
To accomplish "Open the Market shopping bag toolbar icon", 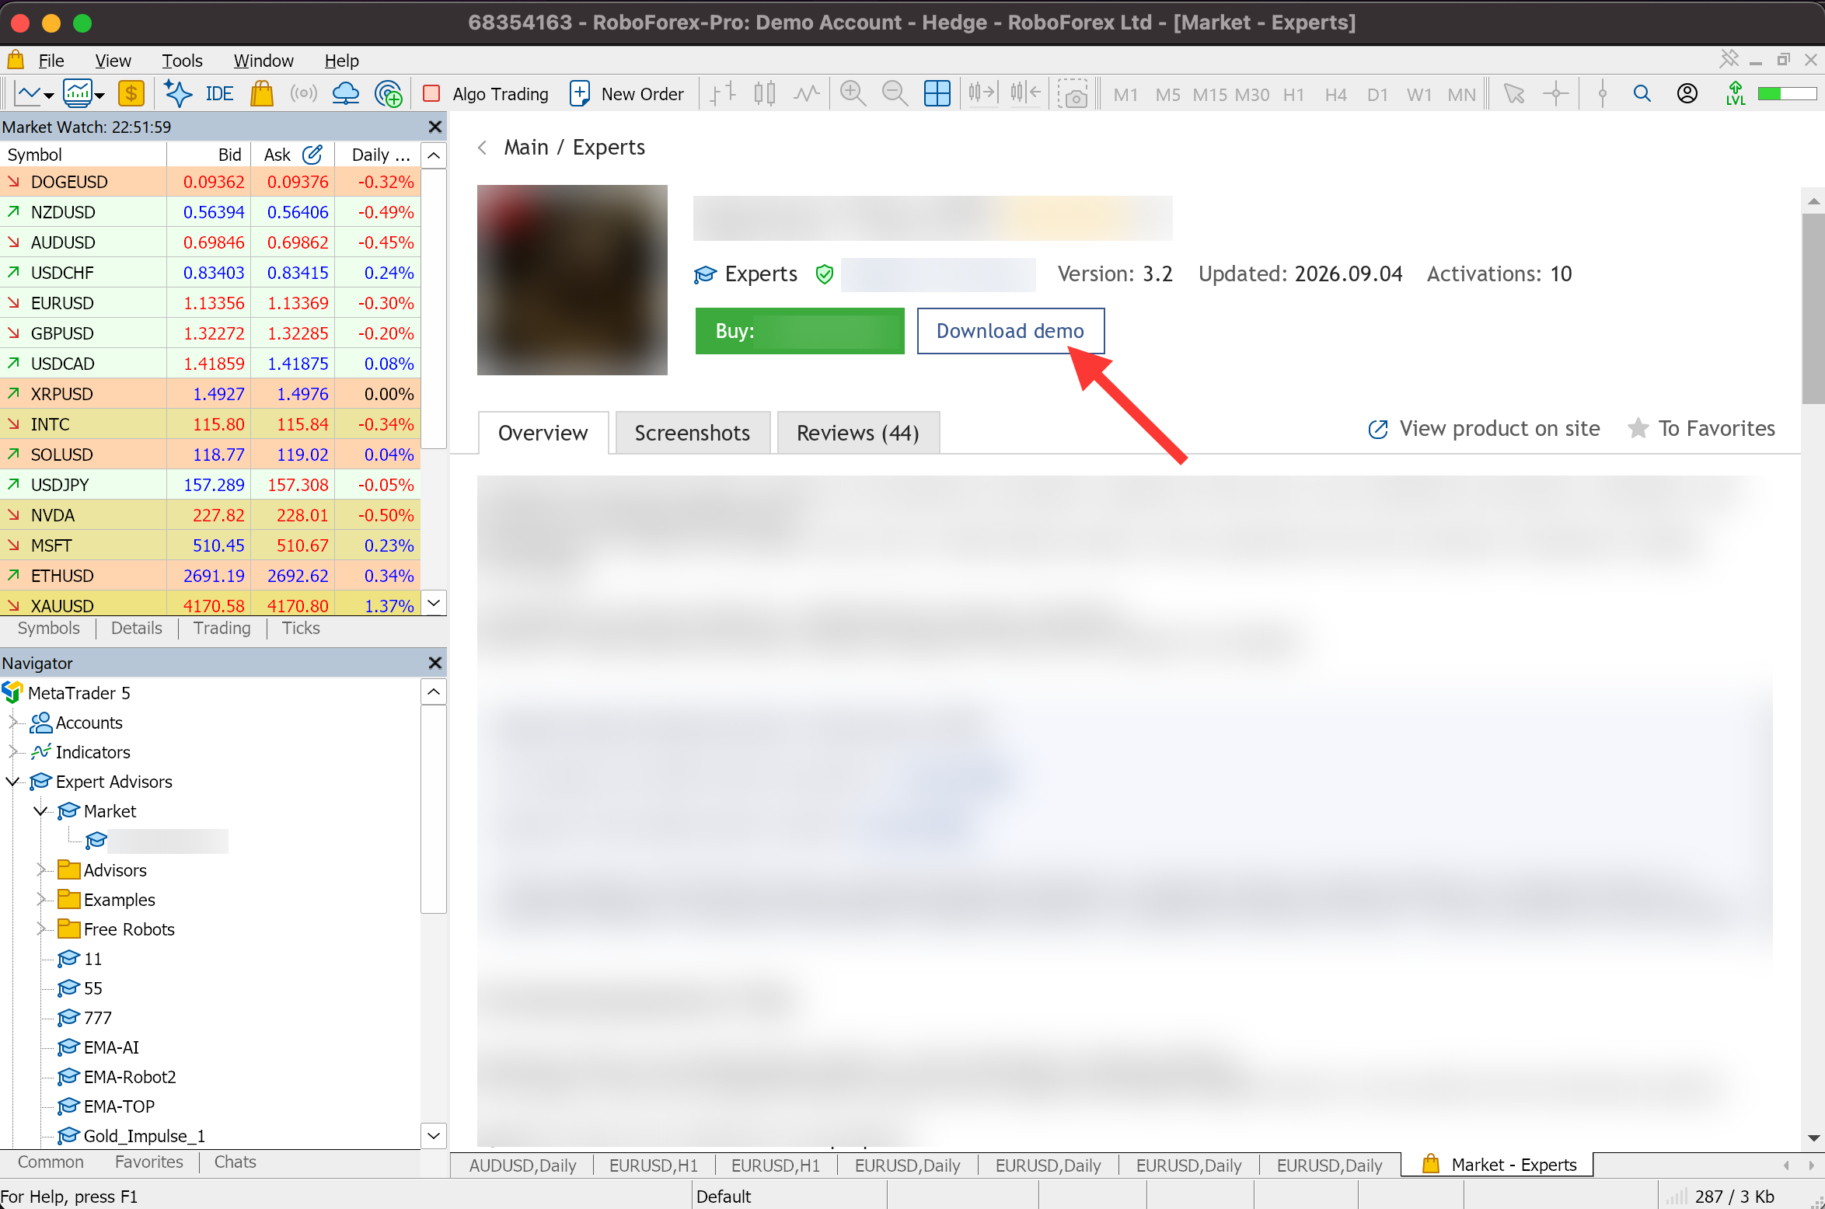I will tap(262, 94).
